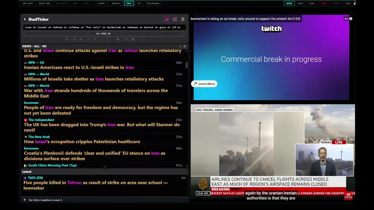Click the Twitch ad info icon
This screenshot has height=210, width=374.
351,19
